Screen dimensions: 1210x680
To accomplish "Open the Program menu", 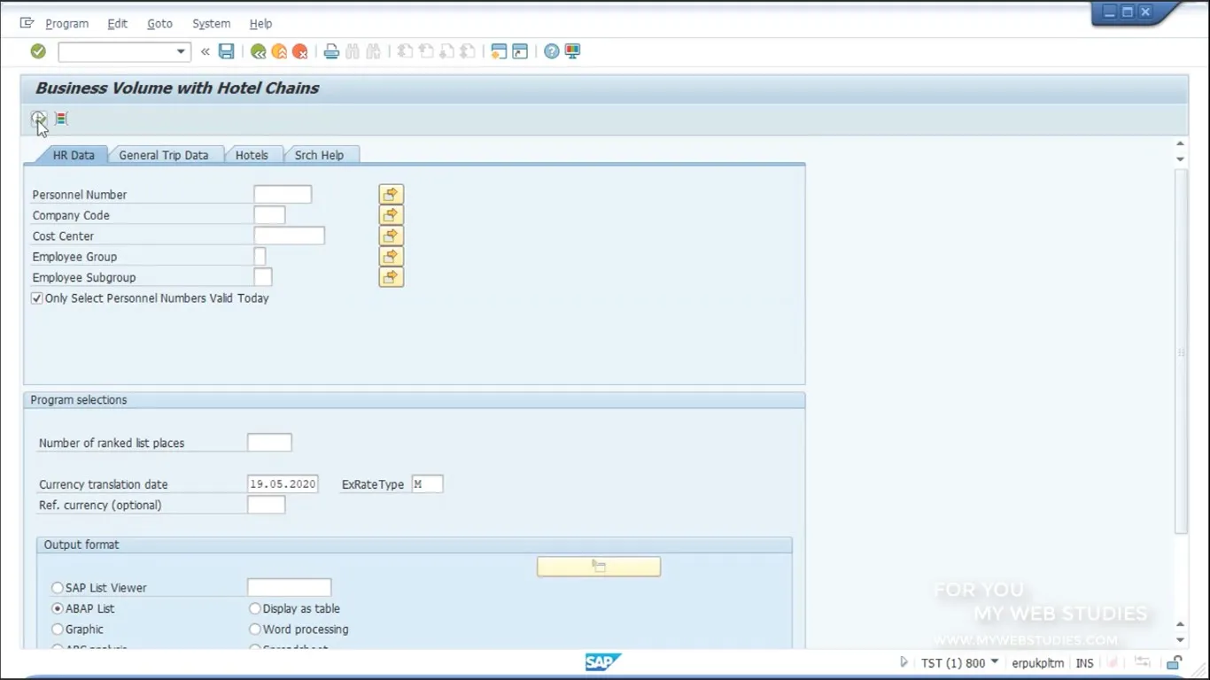I will coord(66,24).
